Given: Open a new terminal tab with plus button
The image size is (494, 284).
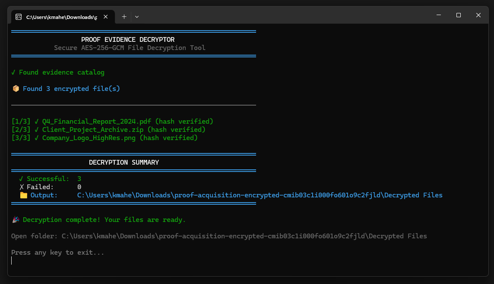Looking at the screenshot, I should [124, 17].
